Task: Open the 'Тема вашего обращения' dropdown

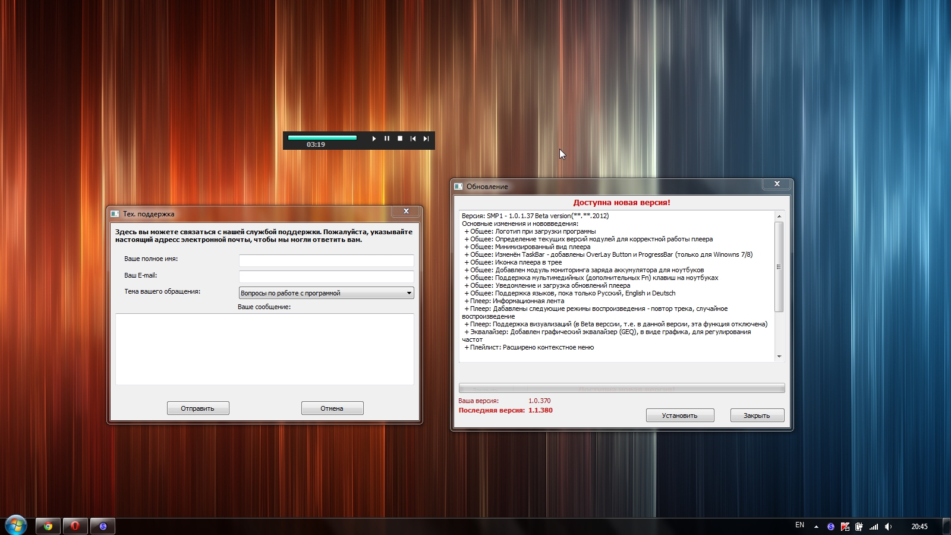Action: pyautogui.click(x=326, y=293)
